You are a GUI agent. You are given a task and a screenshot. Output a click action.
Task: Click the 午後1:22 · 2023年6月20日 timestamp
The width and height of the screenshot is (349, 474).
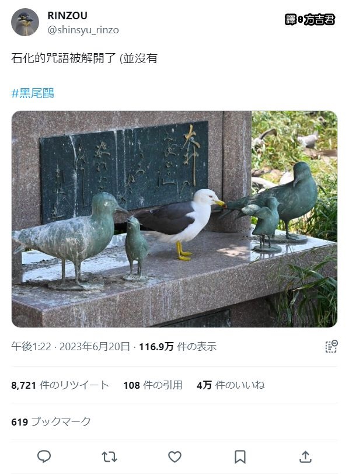(71, 346)
